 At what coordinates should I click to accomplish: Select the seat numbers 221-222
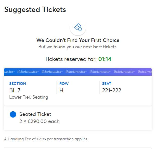pos(112,90)
